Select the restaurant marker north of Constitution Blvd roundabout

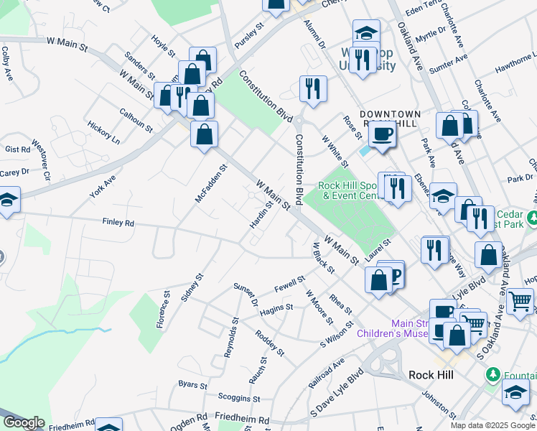(x=313, y=89)
